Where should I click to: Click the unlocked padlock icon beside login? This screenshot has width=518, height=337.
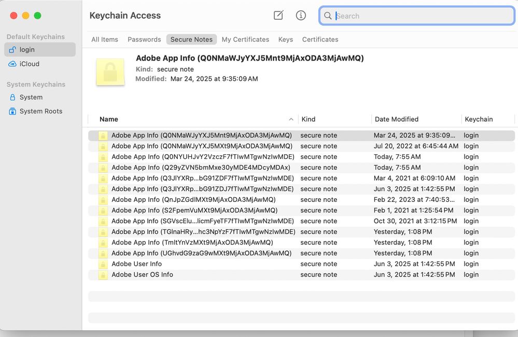click(12, 50)
